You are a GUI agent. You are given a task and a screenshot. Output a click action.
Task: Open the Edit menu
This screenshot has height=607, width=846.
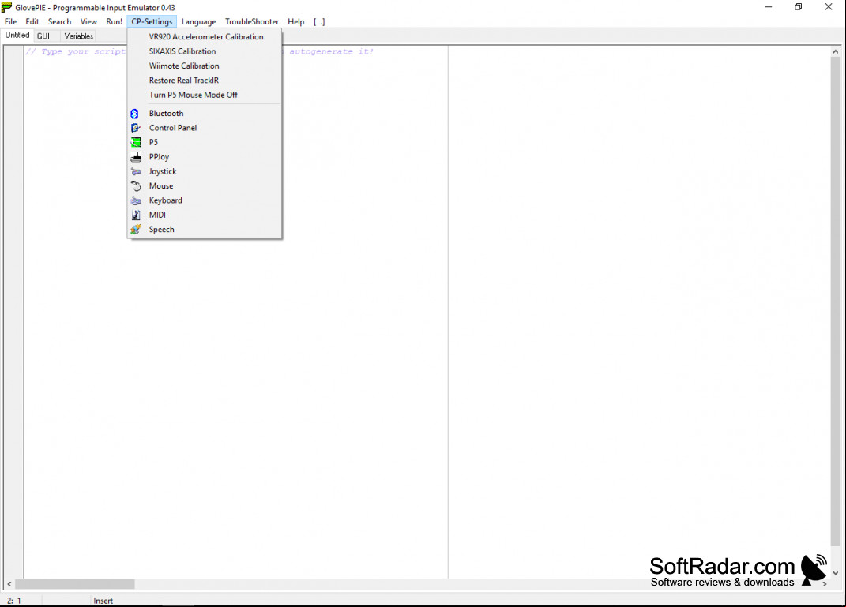[32, 21]
